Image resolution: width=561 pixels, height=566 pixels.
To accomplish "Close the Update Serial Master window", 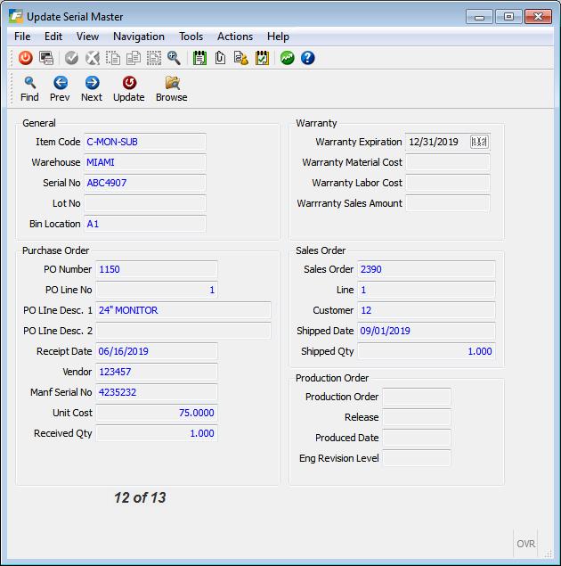I will 538,17.
